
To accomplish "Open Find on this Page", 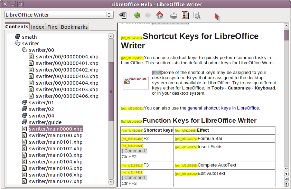I will (197, 16).
